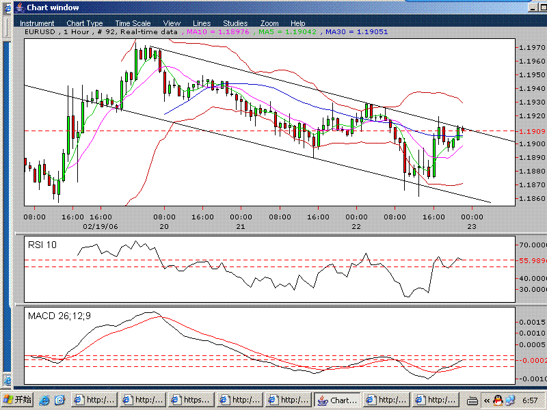Open the Lines menu
547x410 pixels.
point(202,23)
